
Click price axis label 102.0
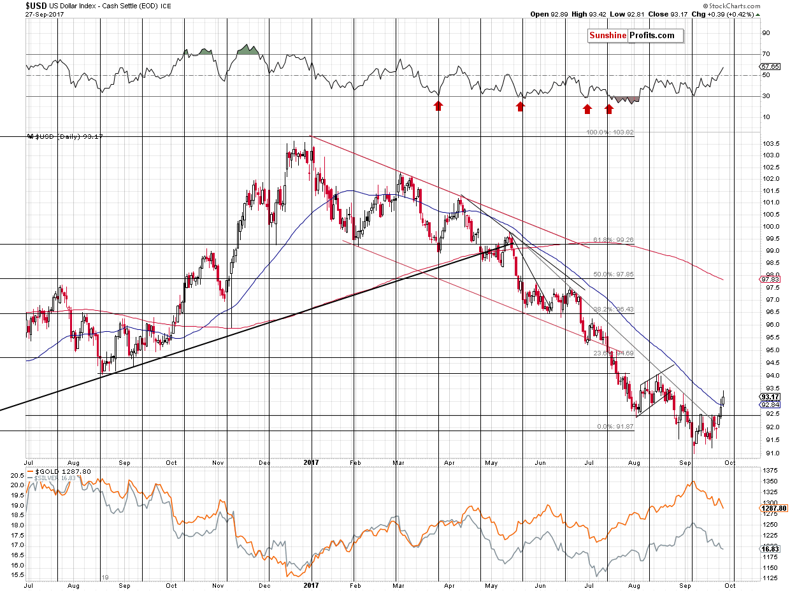click(x=770, y=179)
